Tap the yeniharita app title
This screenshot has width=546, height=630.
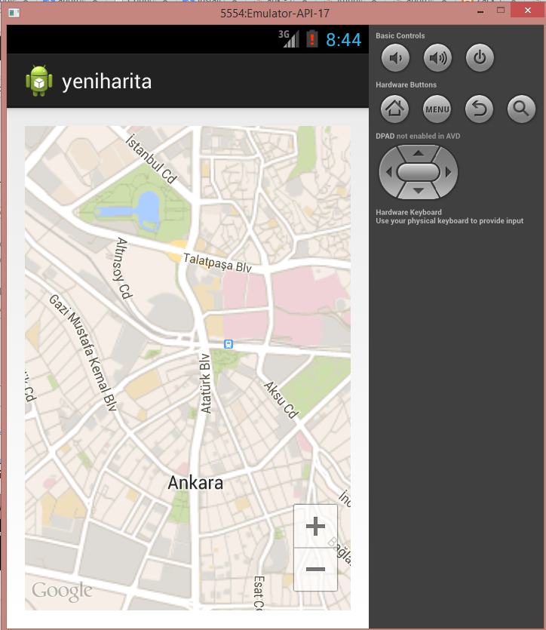pyautogui.click(x=107, y=81)
